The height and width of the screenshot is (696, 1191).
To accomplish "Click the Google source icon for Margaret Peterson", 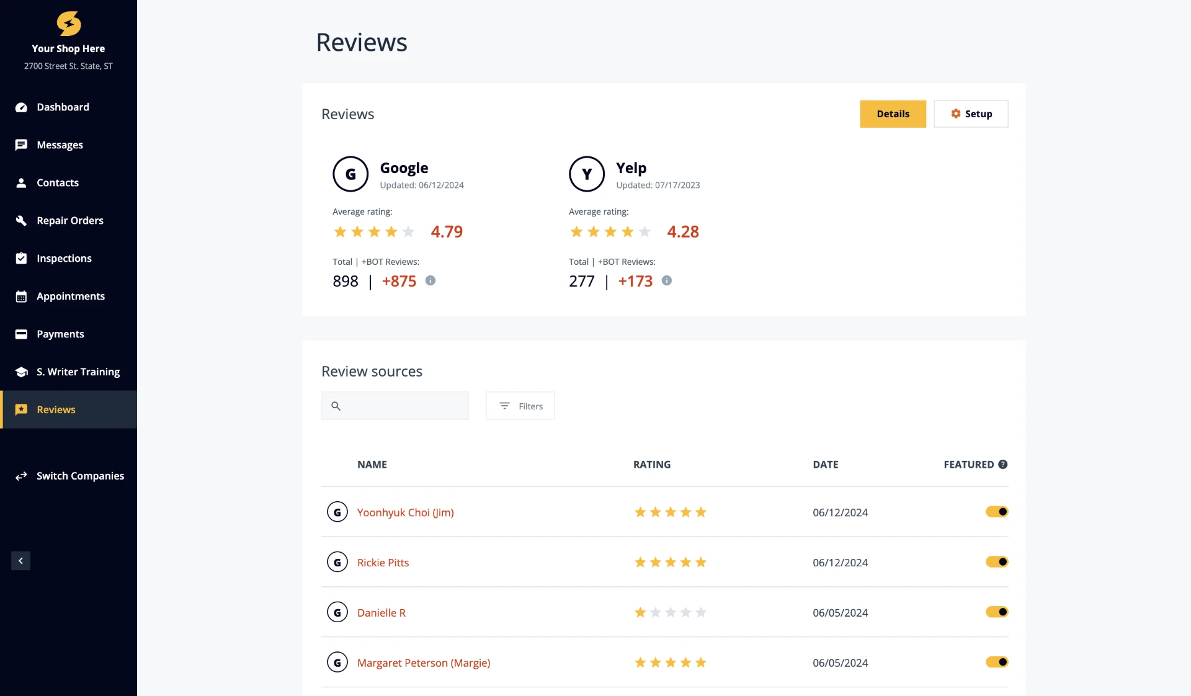I will tap(337, 663).
